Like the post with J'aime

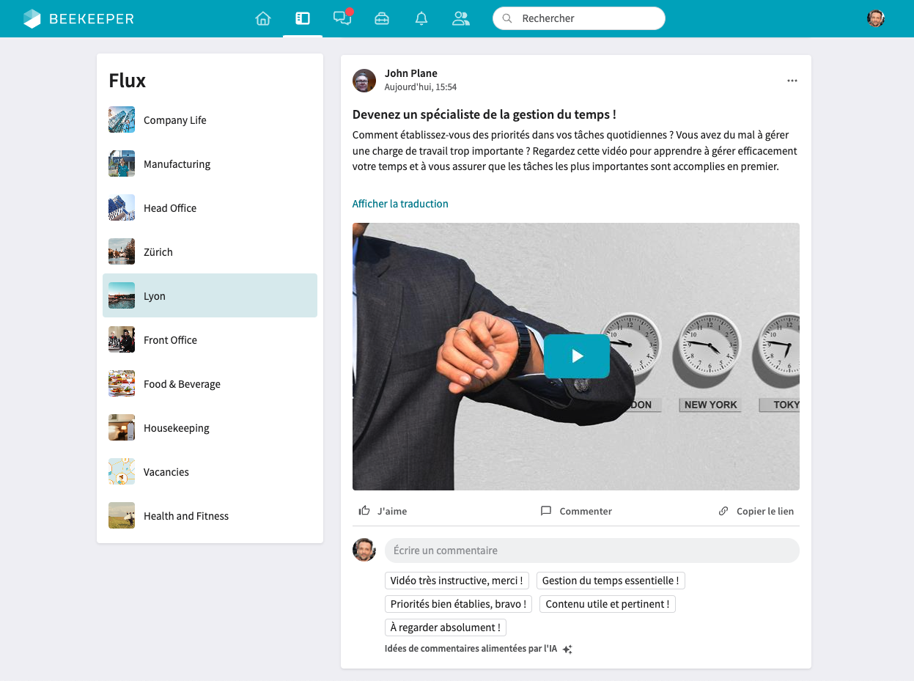(x=383, y=511)
